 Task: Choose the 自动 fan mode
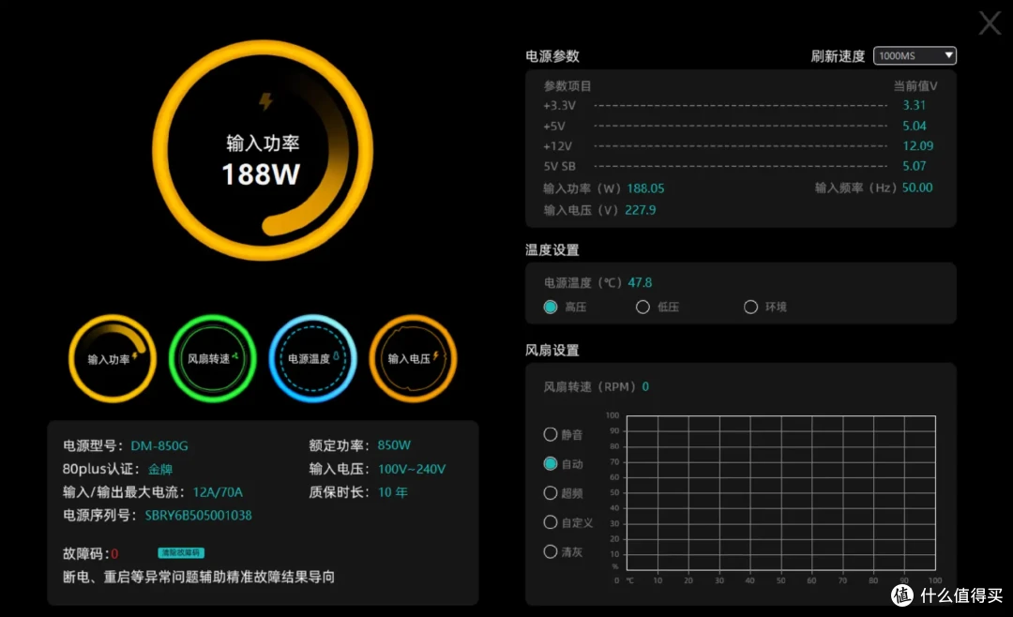pyautogui.click(x=551, y=463)
